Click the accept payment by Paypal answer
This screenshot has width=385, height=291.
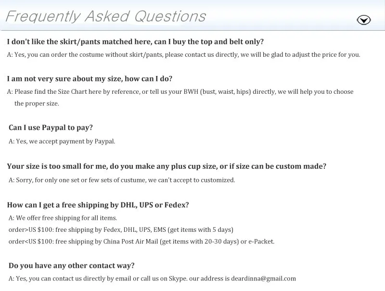click(62, 141)
